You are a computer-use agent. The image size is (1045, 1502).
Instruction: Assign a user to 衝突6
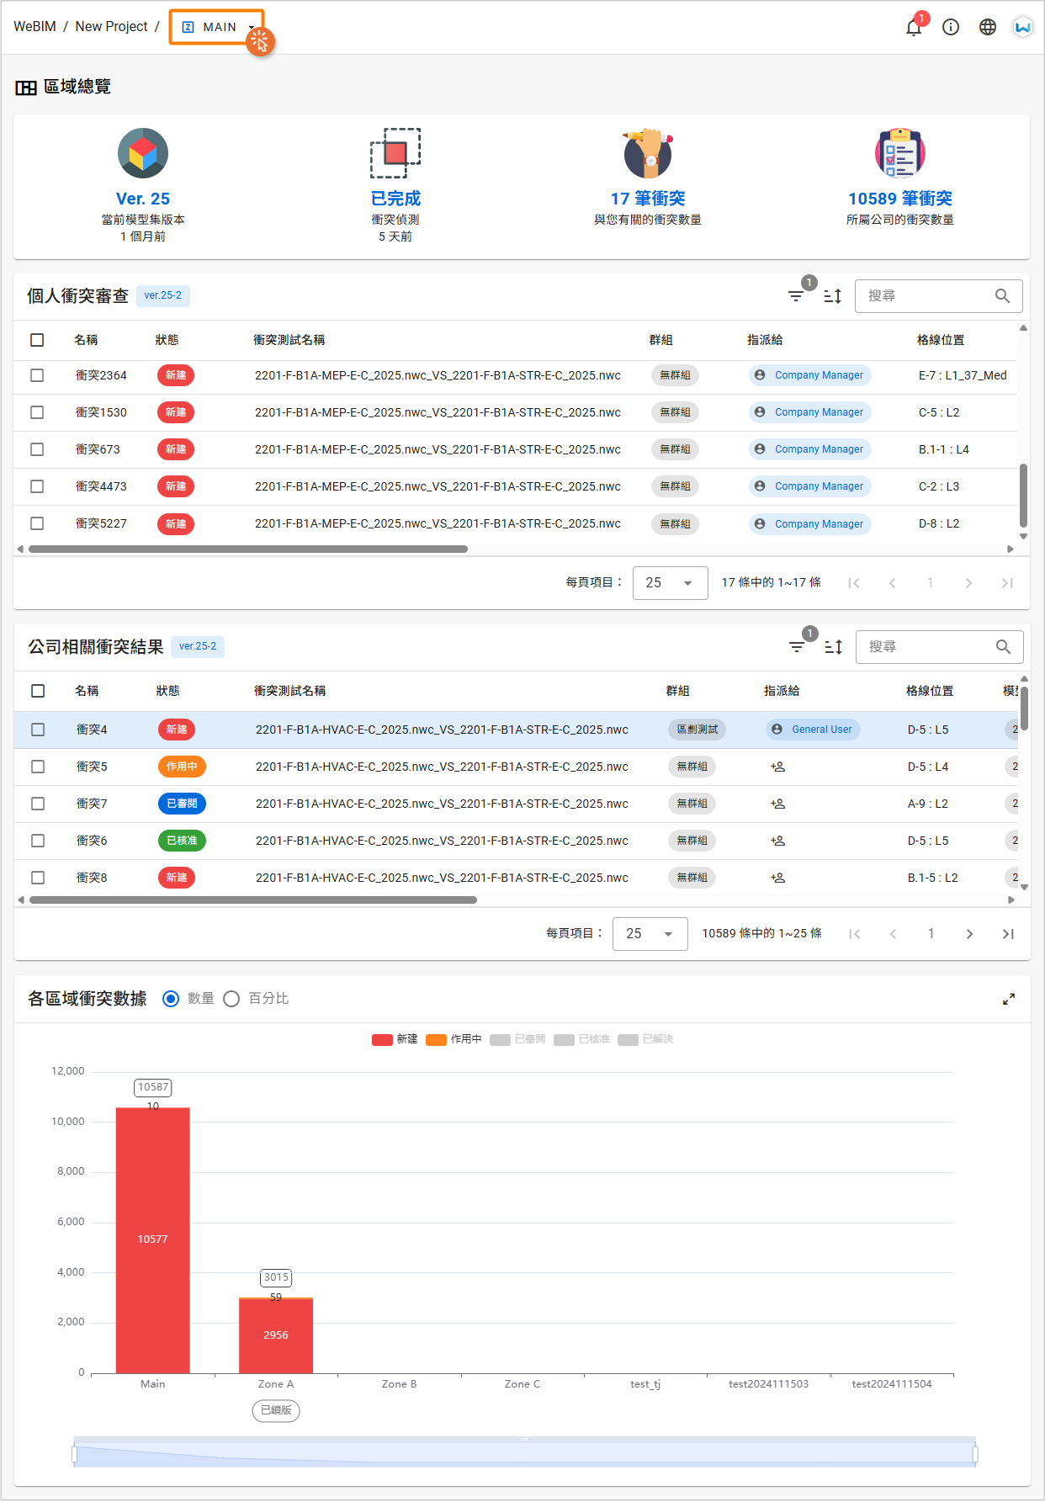(x=778, y=841)
